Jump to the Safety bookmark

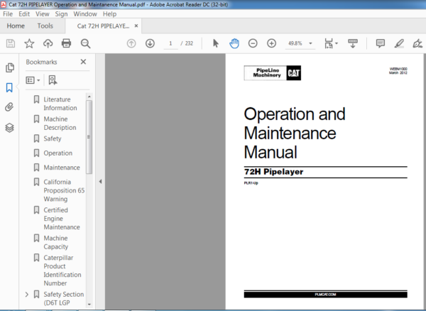(x=53, y=138)
